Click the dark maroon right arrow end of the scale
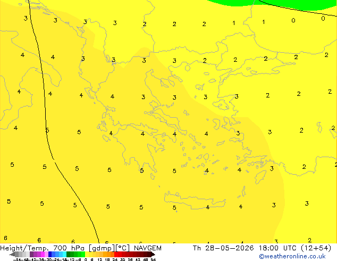 [153, 254]
